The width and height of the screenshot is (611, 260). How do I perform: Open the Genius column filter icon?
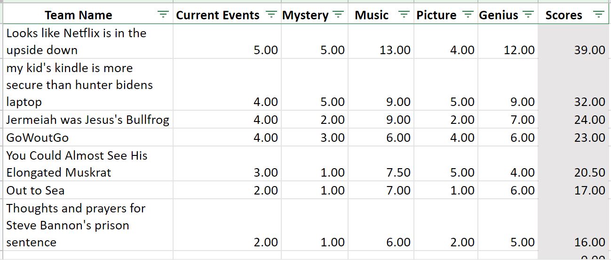pos(528,15)
